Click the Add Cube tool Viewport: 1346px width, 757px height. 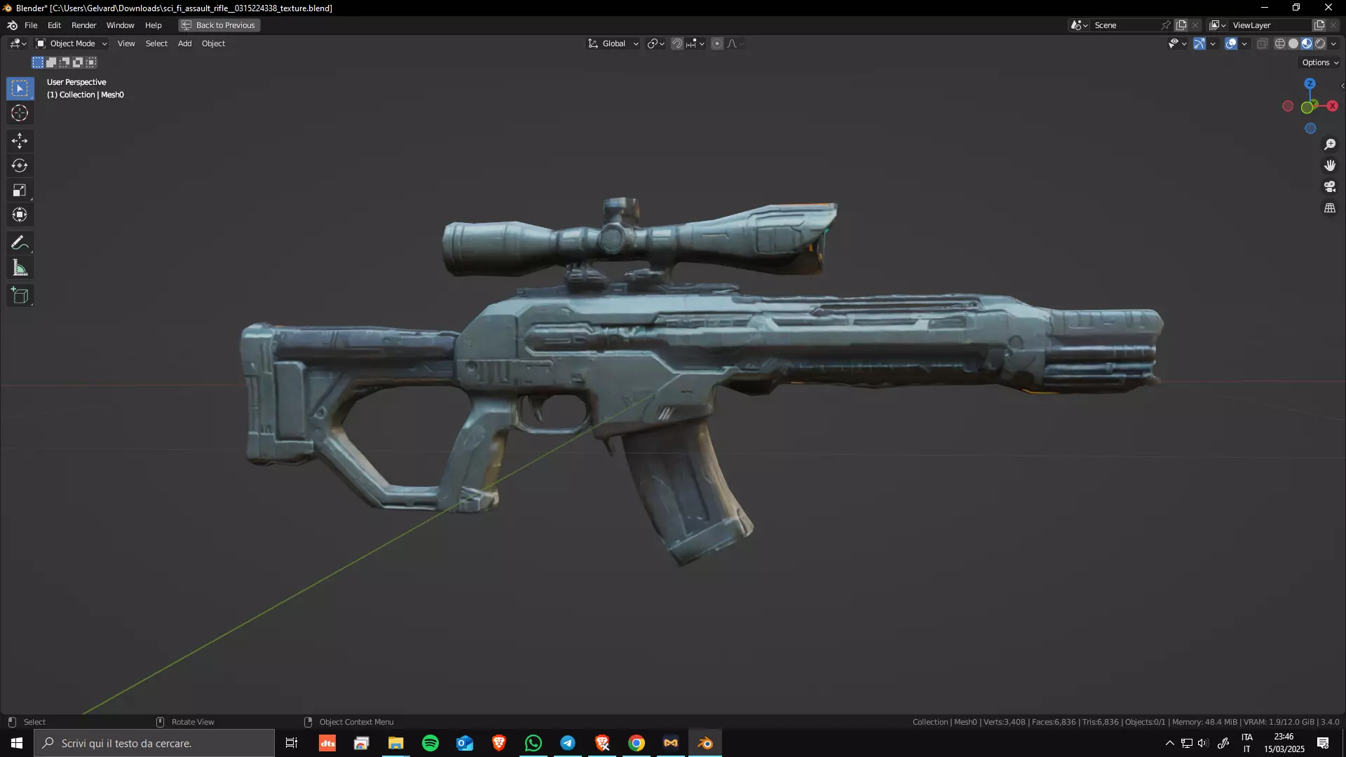click(20, 296)
